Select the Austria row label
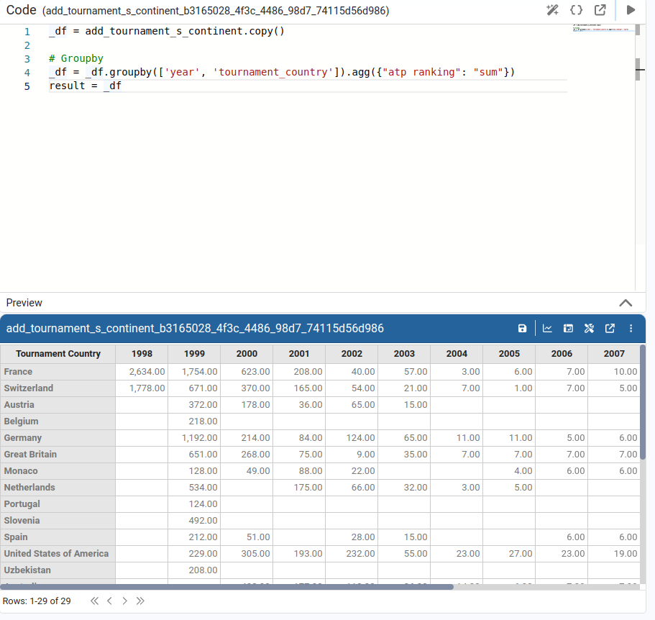655x620 pixels. pos(58,405)
